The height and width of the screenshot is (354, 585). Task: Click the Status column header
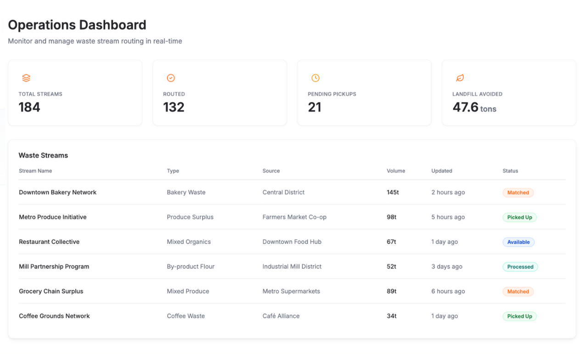510,171
